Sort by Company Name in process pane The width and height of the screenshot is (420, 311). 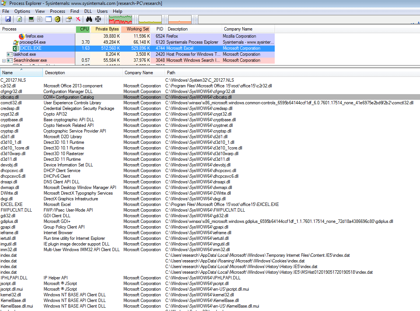[248, 29]
